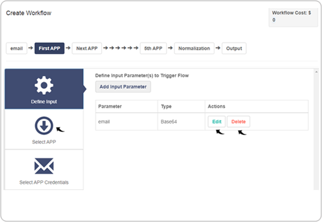Delete the email parameter
Screen dimensions: 322x222
click(238, 121)
